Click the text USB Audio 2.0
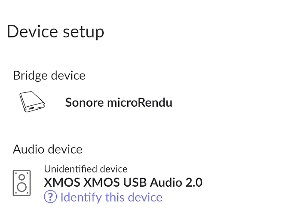Viewport: 282px width, 215px height. pyautogui.click(x=163, y=182)
